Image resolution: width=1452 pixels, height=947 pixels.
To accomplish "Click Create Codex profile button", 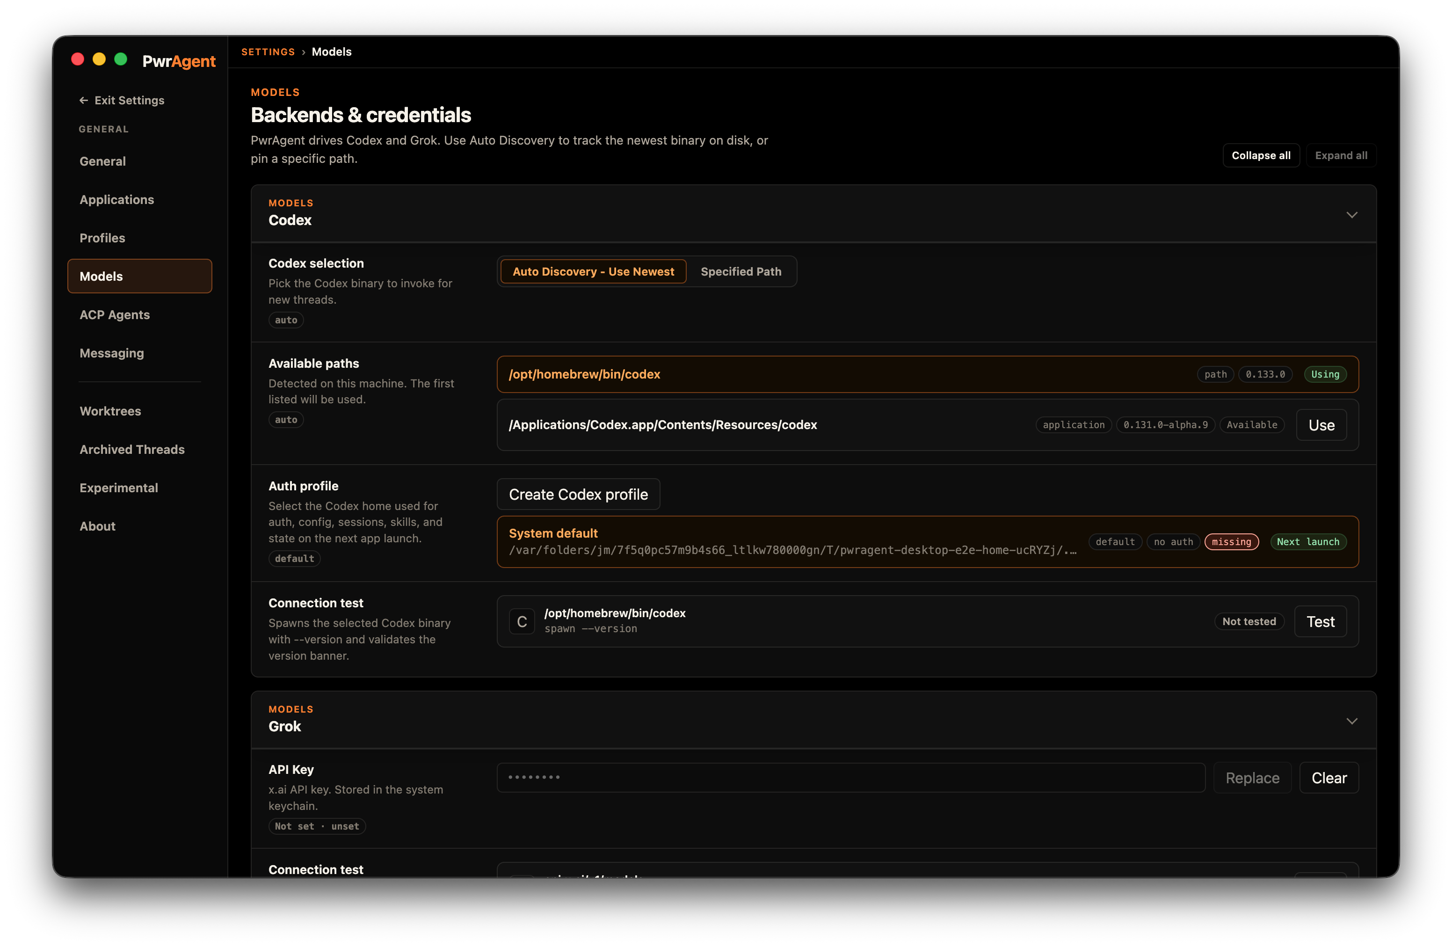I will coord(578,494).
